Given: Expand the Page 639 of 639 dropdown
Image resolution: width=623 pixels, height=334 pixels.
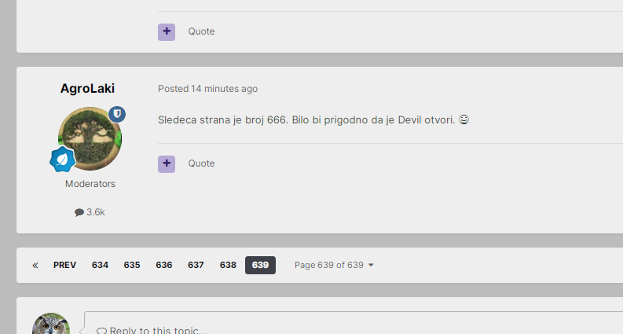Looking at the screenshot, I should pos(334,265).
